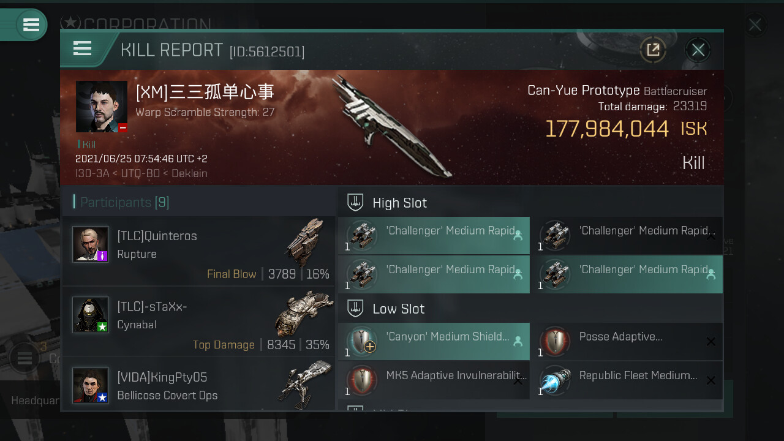
Task: Click the Republic Fleet Medium module icon
Action: pos(555,380)
